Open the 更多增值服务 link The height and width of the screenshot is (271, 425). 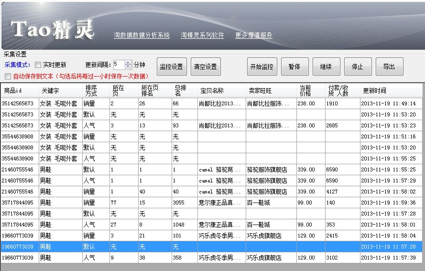253,35
